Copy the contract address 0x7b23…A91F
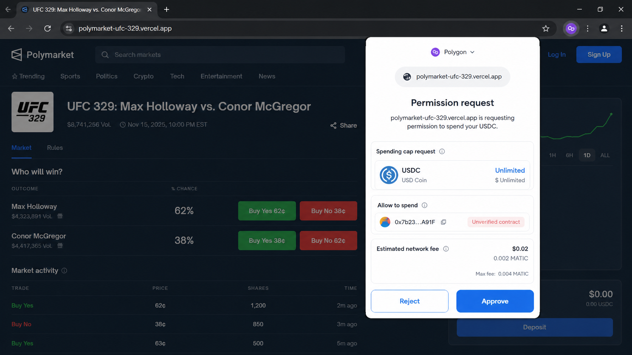632x355 pixels. [443, 222]
